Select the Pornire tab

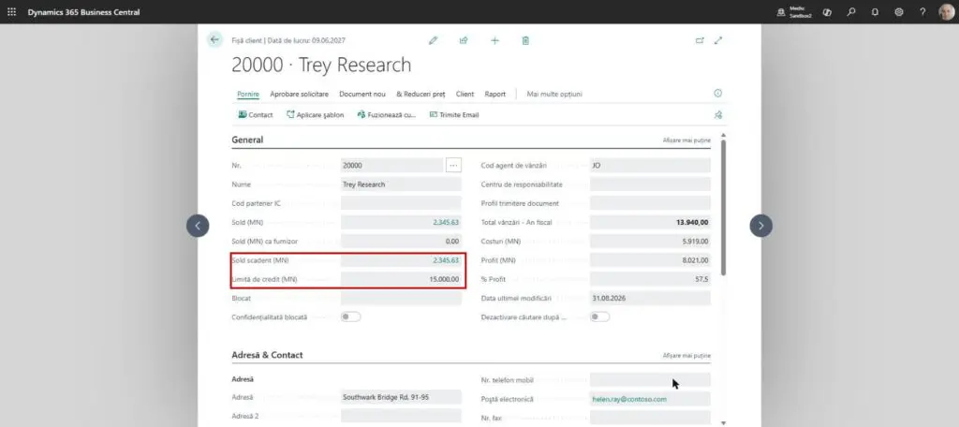click(x=248, y=95)
